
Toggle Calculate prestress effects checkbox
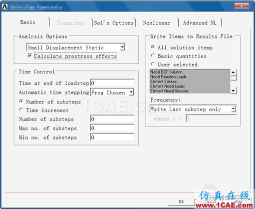[30, 55]
